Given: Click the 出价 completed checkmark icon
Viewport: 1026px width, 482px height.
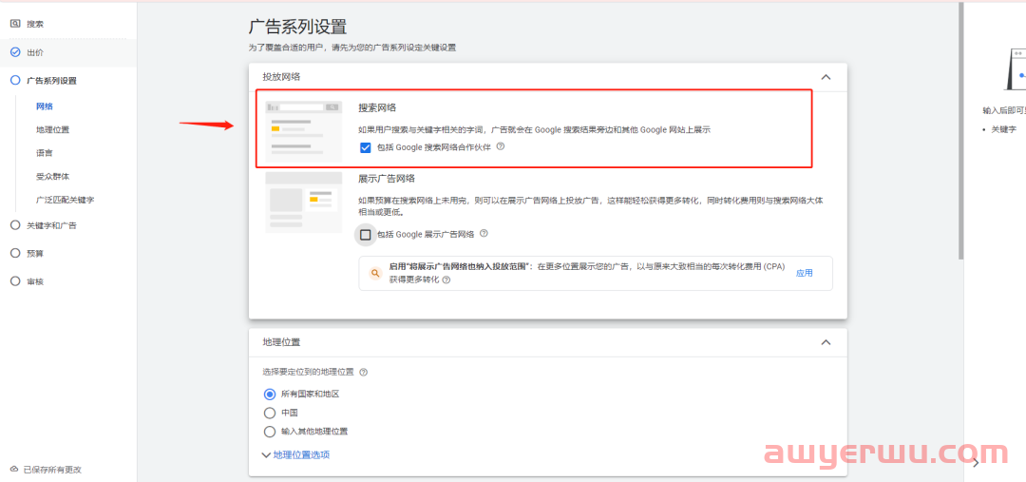Looking at the screenshot, I should (x=16, y=52).
